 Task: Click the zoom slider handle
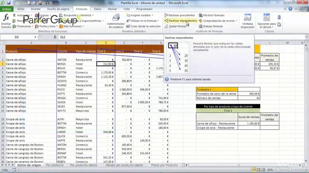[290, 170]
